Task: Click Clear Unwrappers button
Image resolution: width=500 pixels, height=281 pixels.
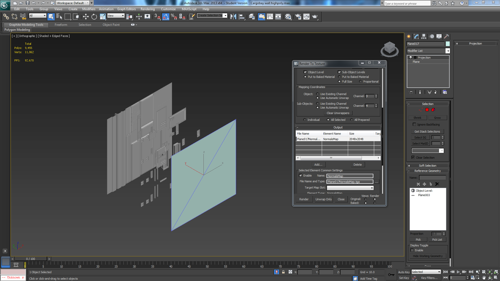Action: [338, 113]
